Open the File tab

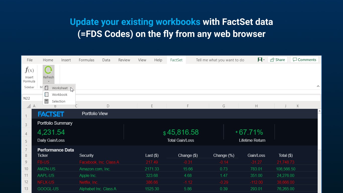click(x=30, y=60)
